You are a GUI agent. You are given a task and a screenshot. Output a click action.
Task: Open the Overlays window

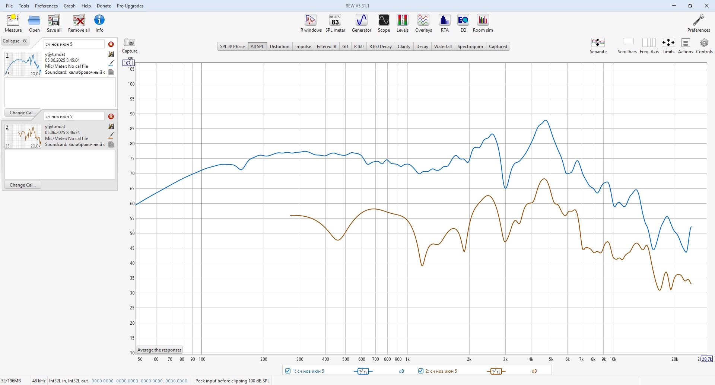tap(423, 23)
